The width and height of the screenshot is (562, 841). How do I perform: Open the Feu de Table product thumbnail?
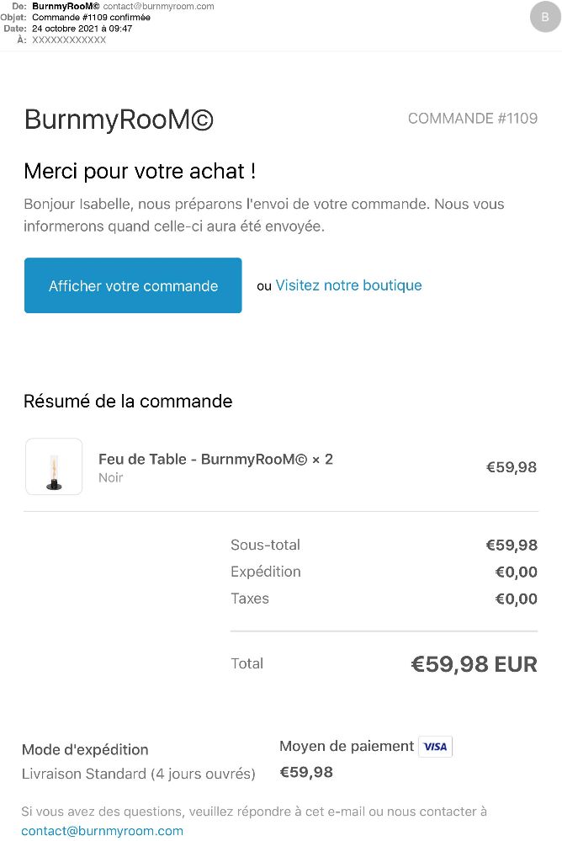(54, 466)
